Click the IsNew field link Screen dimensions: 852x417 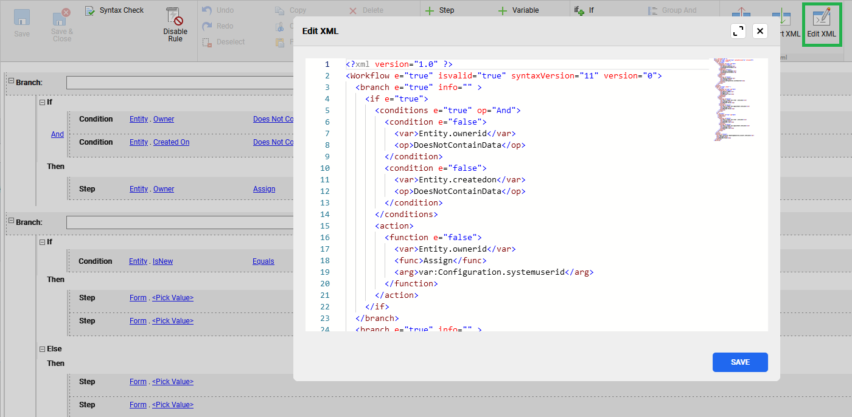click(x=162, y=261)
